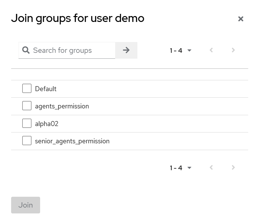259x223 pixels.
Task: Focus the 'Search for groups' input field
Action: click(73, 50)
